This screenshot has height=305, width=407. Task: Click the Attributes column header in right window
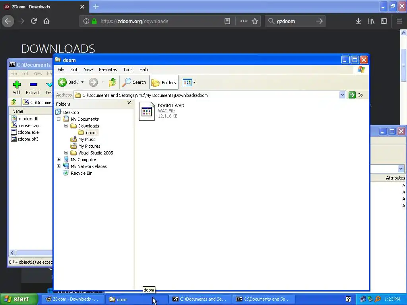pyautogui.click(x=395, y=178)
